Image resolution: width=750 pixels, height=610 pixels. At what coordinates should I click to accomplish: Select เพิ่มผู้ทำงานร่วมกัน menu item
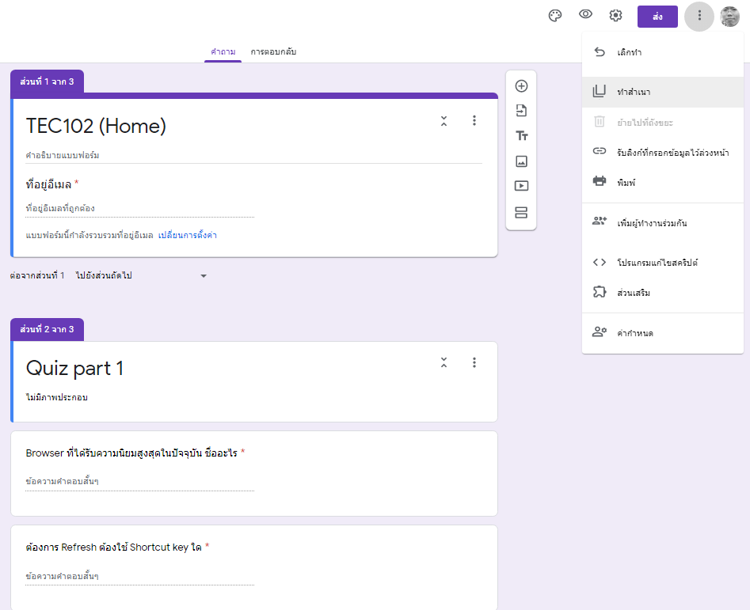click(651, 223)
